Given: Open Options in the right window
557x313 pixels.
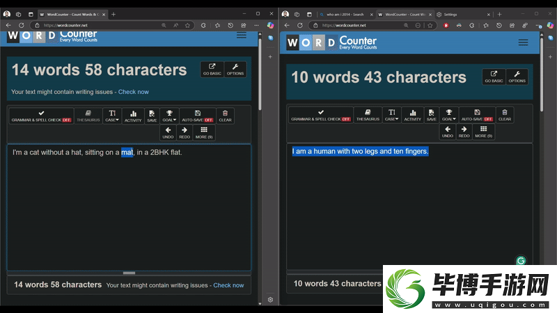Looking at the screenshot, I should (517, 77).
